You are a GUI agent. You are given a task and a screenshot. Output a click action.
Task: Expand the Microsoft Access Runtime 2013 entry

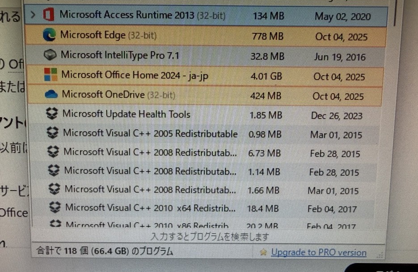click(33, 15)
